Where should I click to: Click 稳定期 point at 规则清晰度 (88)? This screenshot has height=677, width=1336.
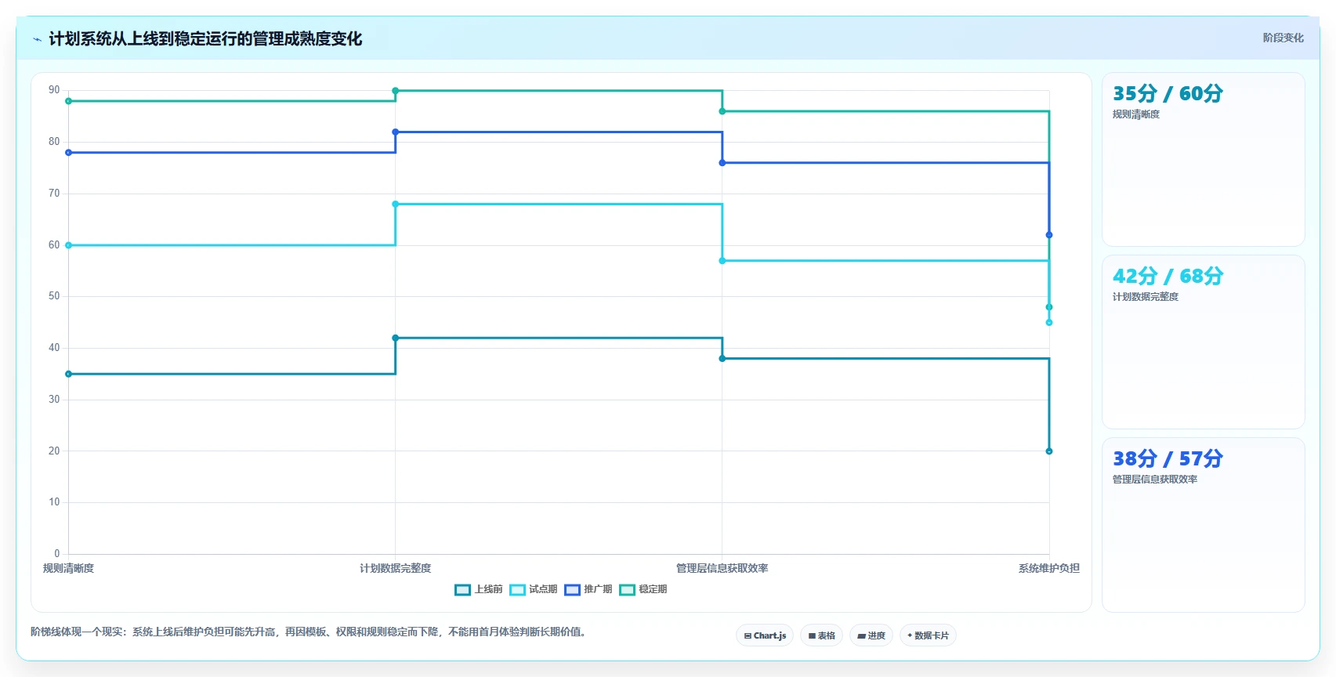coord(68,101)
